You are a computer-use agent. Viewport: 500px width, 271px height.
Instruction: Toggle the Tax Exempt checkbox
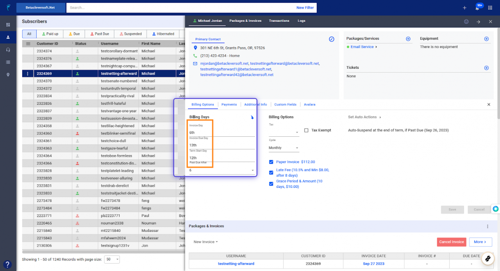click(x=307, y=130)
